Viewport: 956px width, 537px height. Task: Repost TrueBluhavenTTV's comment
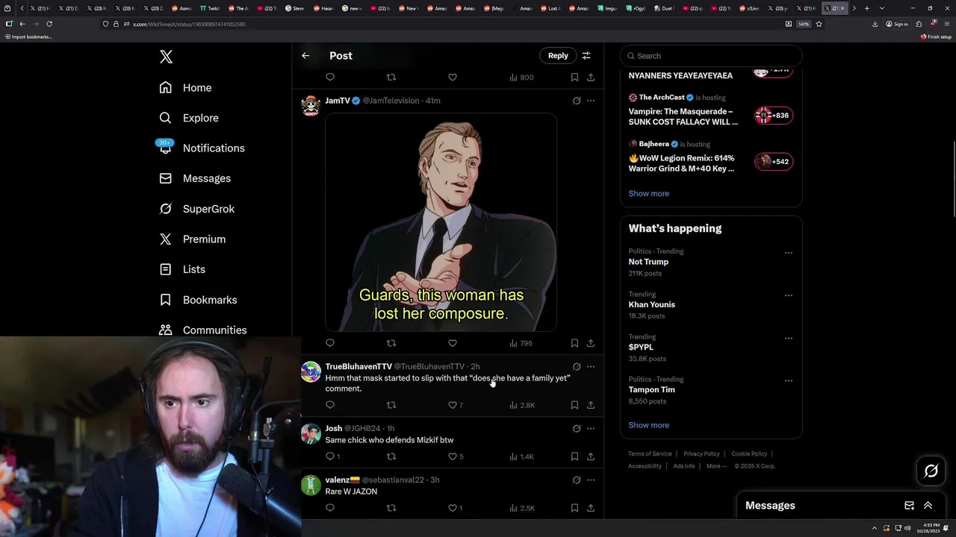391,405
